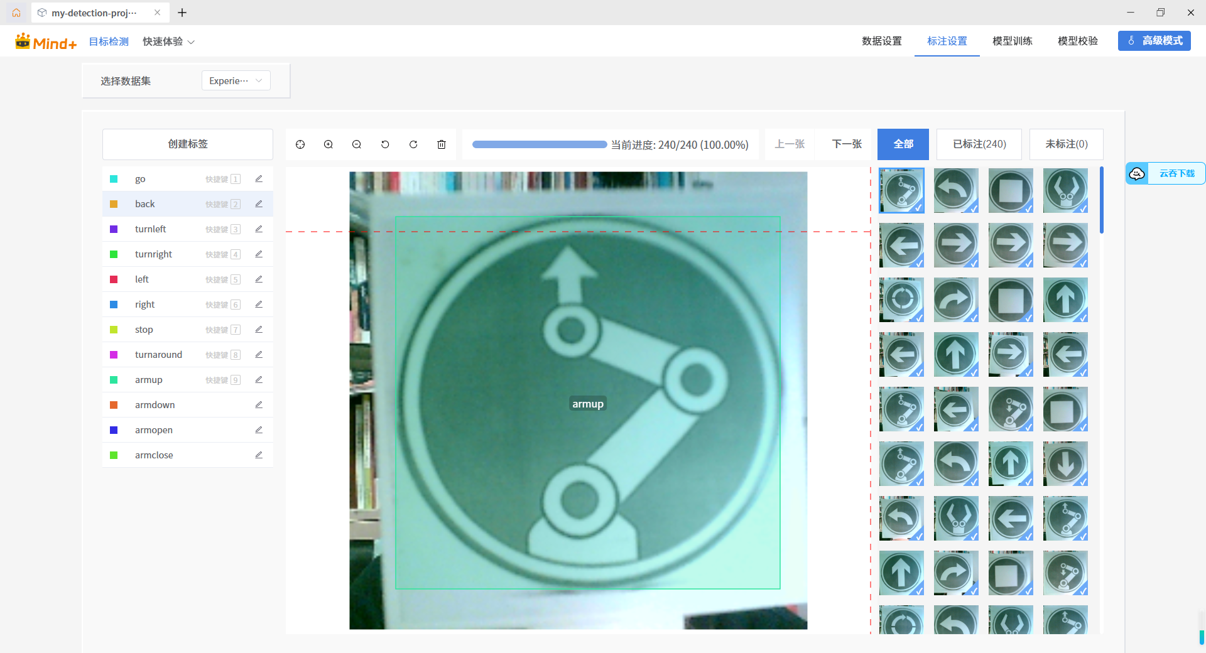Select the first thumbnail in the image grid
This screenshot has width=1206, height=653.
click(901, 190)
